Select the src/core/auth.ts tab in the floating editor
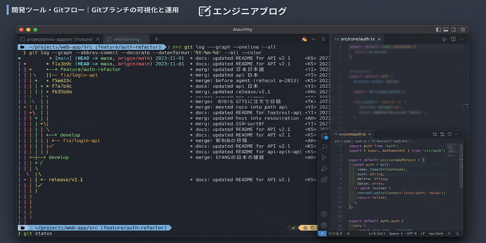The width and height of the screenshot is (486, 243). (x=352, y=135)
